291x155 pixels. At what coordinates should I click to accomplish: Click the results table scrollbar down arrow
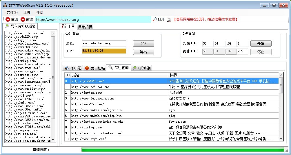[281, 139]
